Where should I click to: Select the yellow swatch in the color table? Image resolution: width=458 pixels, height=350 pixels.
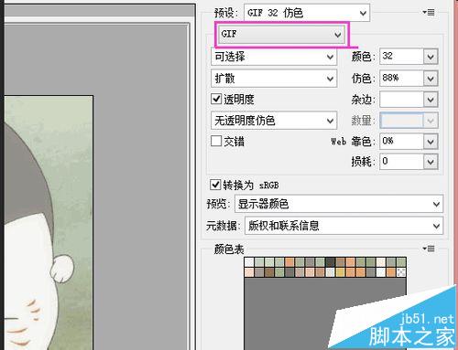click(340, 272)
